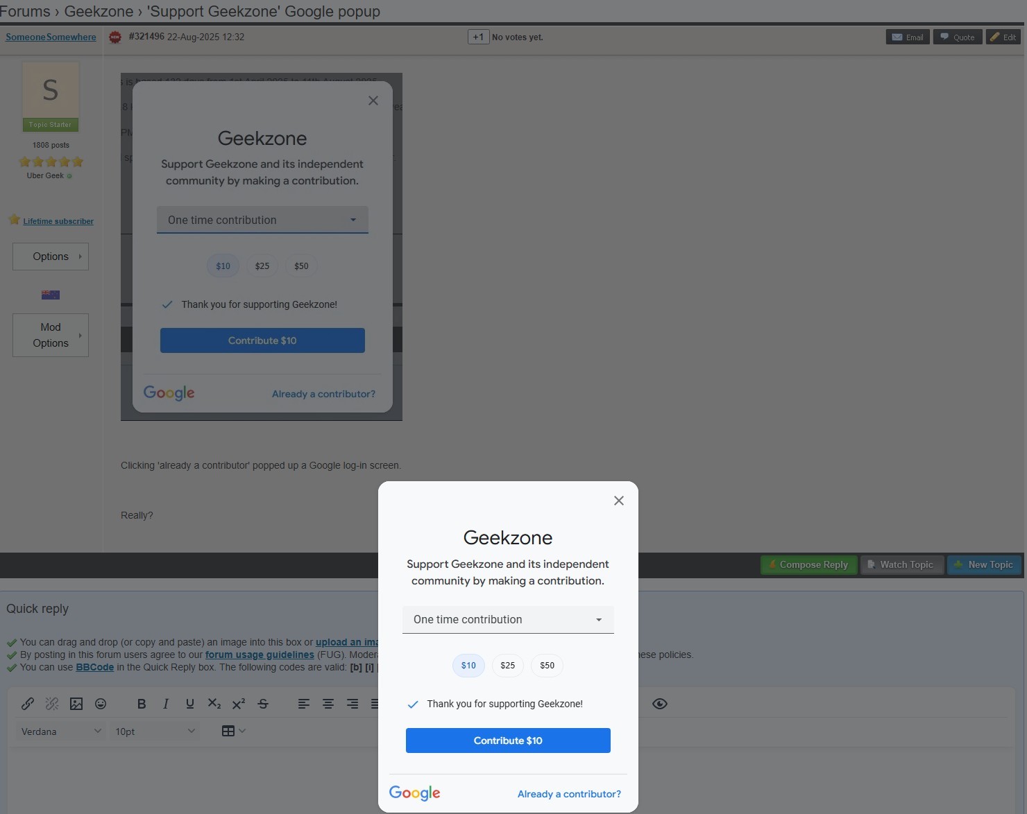
Task: Open the One time contribution dropdown
Action: pyautogui.click(x=508, y=620)
